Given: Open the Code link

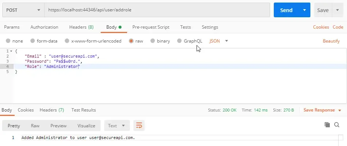Looking at the screenshot, I should (338, 27).
